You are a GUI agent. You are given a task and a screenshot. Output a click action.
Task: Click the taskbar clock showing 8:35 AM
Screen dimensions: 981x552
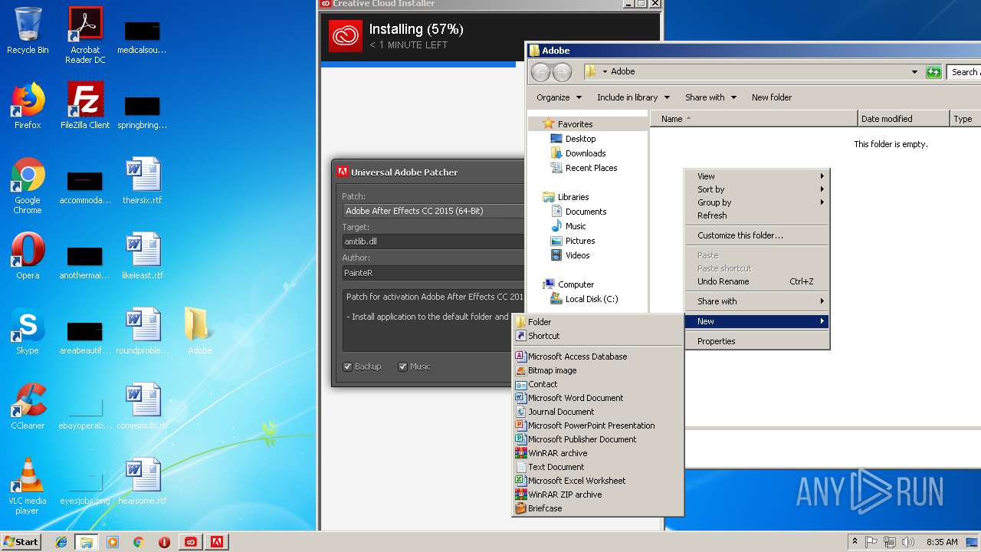942,542
